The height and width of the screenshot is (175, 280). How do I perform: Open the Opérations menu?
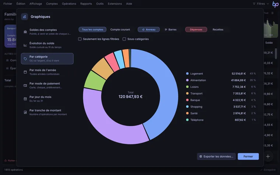tap(69, 4)
